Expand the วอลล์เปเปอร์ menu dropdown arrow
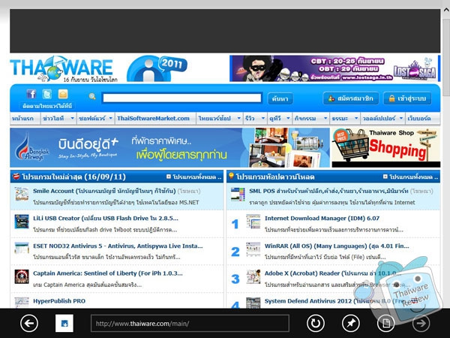The height and width of the screenshot is (338, 450). click(x=401, y=118)
